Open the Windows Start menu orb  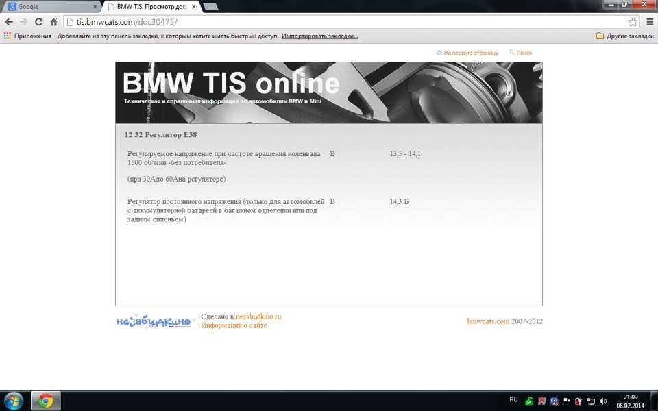[x=13, y=401]
